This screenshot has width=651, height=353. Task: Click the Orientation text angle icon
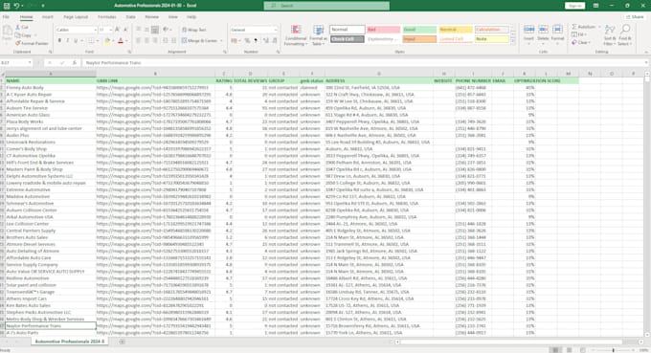[x=166, y=30]
